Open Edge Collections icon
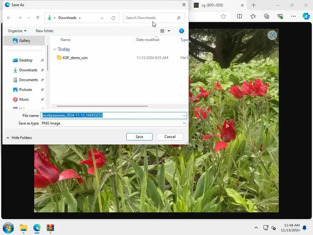The height and width of the screenshot is (235, 313). (x=267, y=17)
